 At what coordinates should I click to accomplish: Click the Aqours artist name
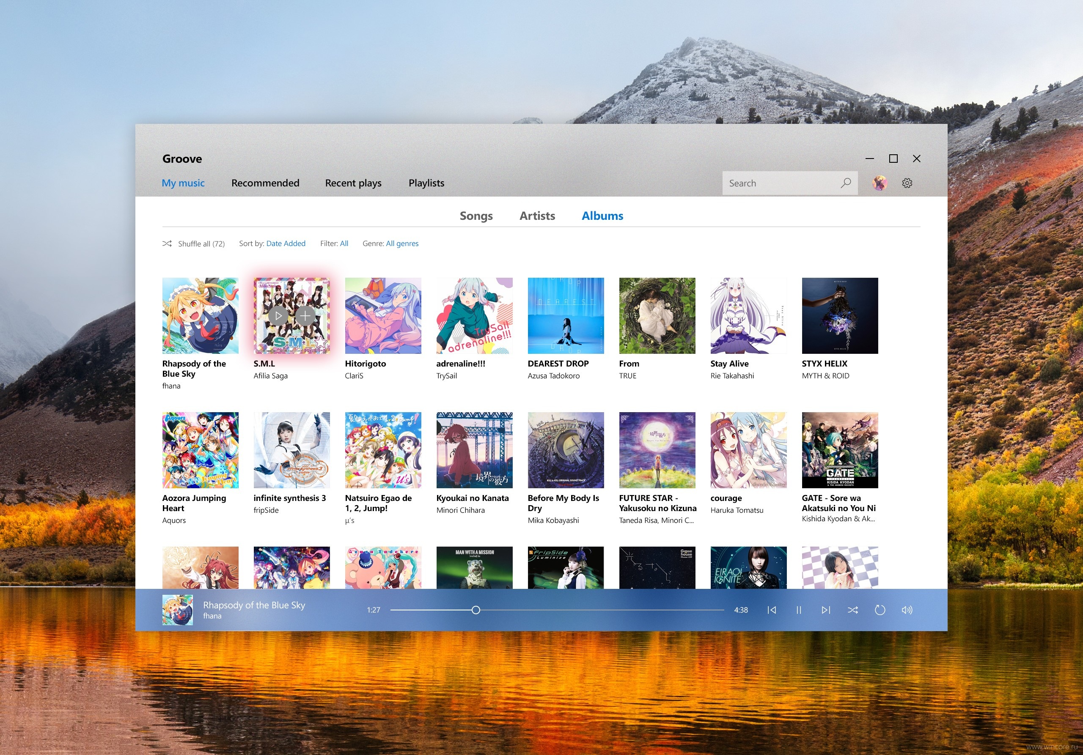click(x=174, y=520)
